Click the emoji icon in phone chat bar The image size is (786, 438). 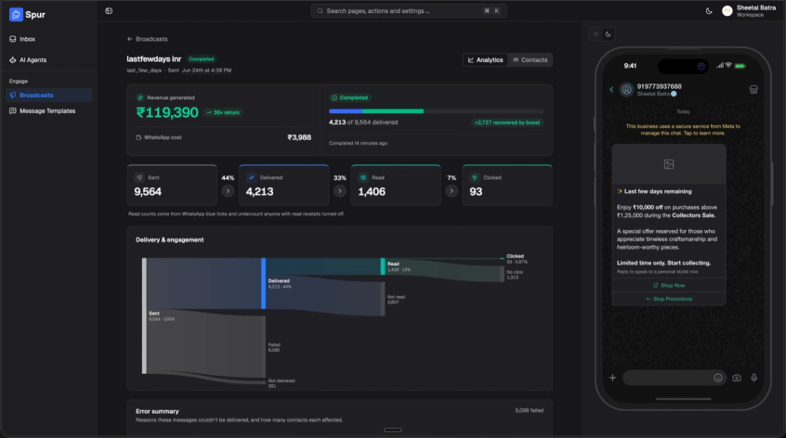[718, 378]
